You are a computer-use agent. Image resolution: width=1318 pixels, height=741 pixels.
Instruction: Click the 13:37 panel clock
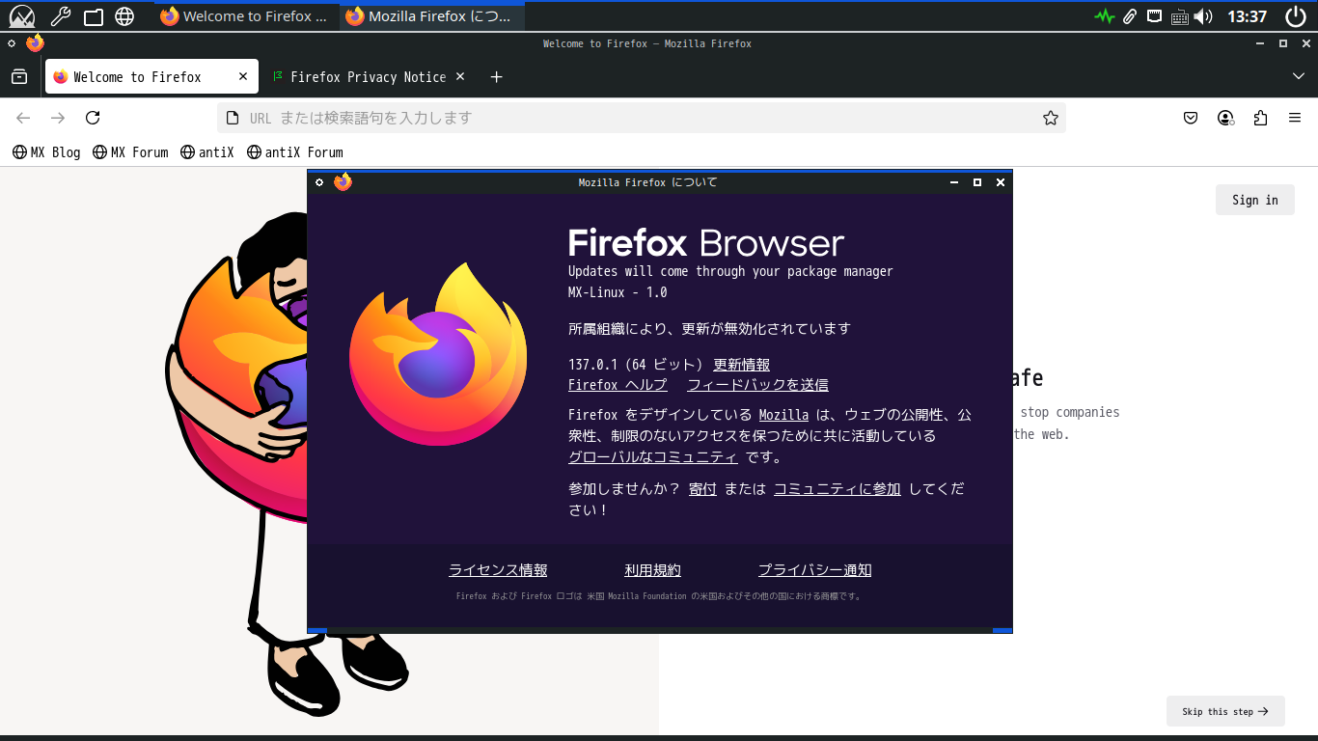point(1247,16)
